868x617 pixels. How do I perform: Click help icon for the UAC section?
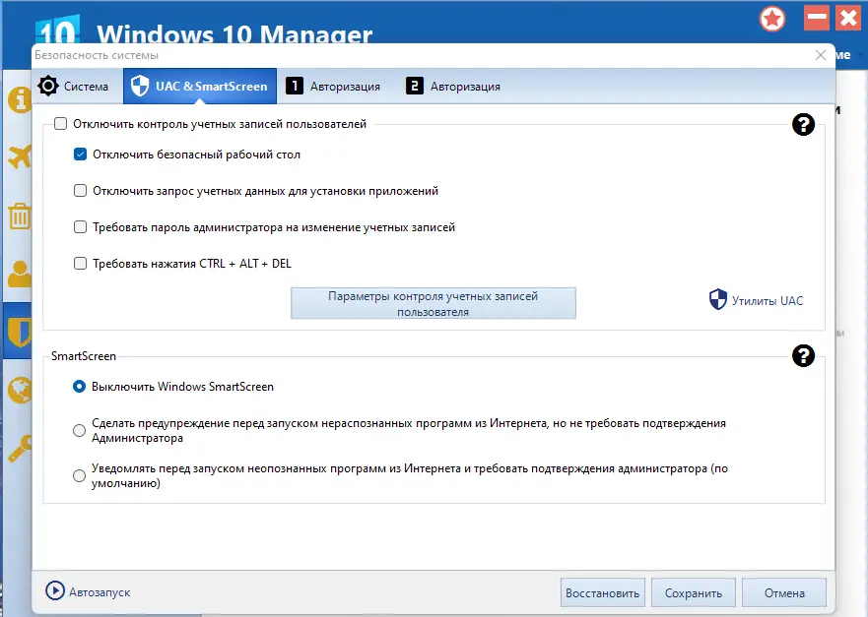[x=803, y=124]
